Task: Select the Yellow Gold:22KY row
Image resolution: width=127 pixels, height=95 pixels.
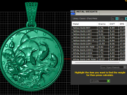Action: [x=98, y=44]
